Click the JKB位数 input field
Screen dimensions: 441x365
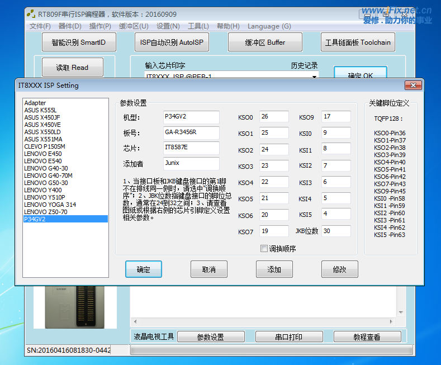pyautogui.click(x=335, y=231)
